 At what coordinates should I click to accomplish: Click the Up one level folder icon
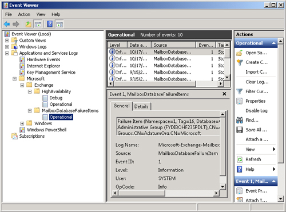28,24
